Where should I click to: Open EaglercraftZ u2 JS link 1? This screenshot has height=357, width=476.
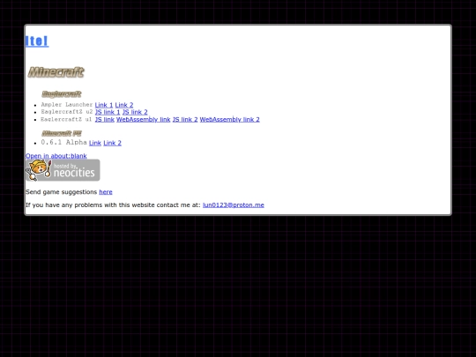point(108,112)
